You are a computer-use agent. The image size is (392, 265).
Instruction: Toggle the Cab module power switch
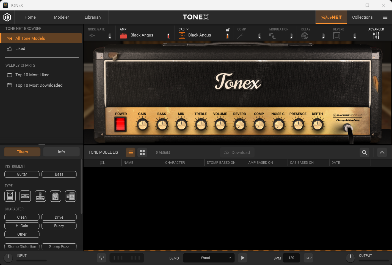[x=227, y=36]
